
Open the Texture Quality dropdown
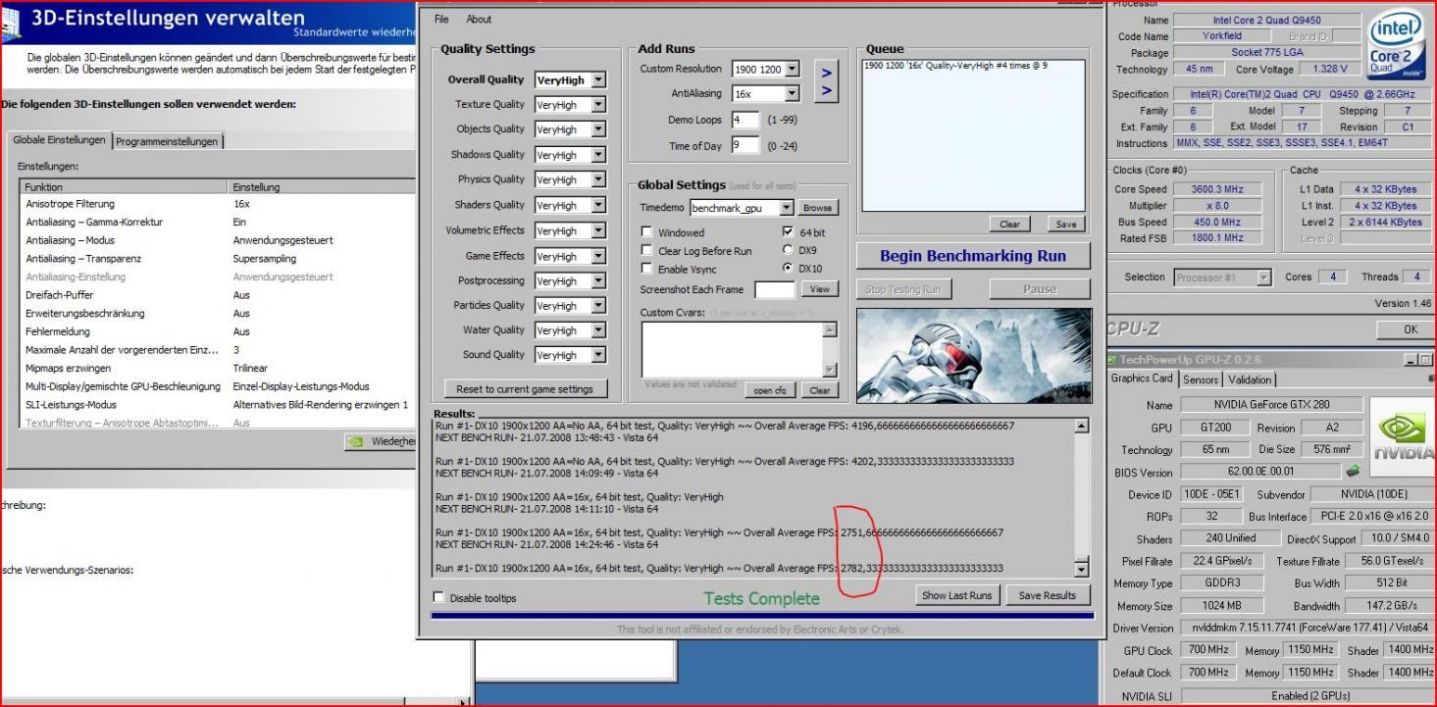(598, 105)
